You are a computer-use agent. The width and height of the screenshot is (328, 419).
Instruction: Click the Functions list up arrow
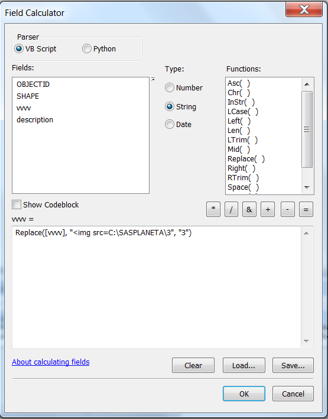tap(307, 84)
